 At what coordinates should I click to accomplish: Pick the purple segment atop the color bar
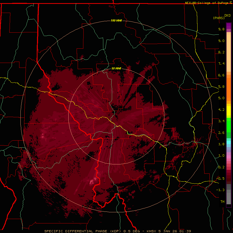[229, 26]
